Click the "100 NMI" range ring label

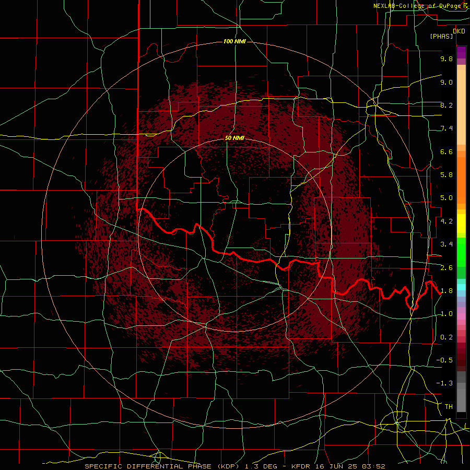click(234, 41)
